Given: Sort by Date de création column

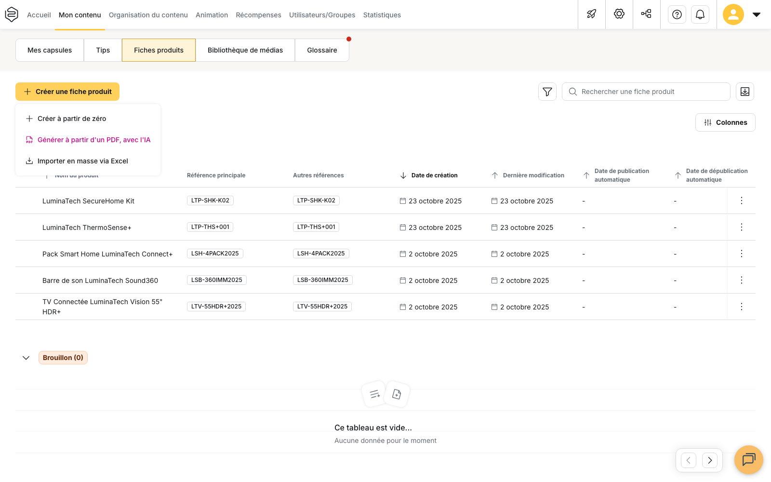Looking at the screenshot, I should coord(429,175).
